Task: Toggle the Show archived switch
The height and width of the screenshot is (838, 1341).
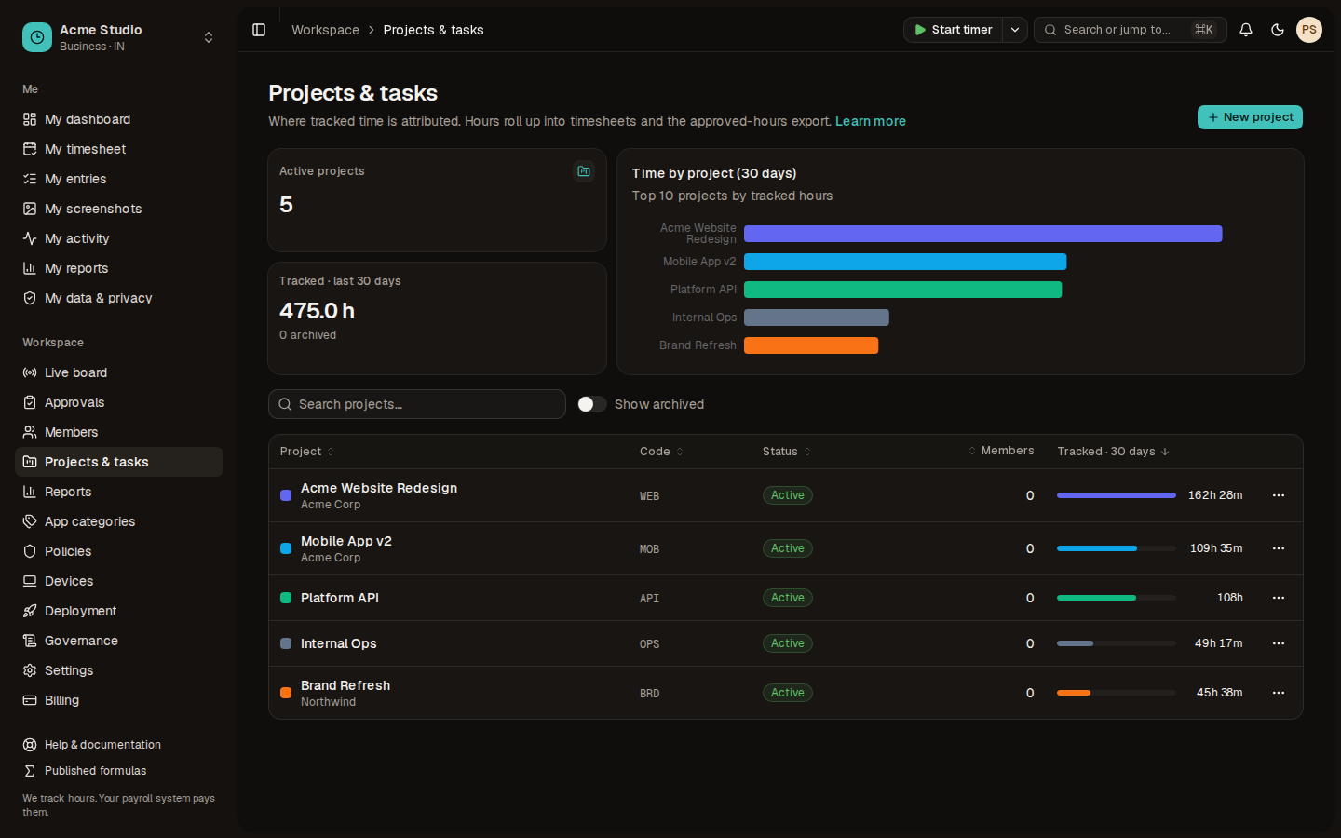Action: click(591, 404)
